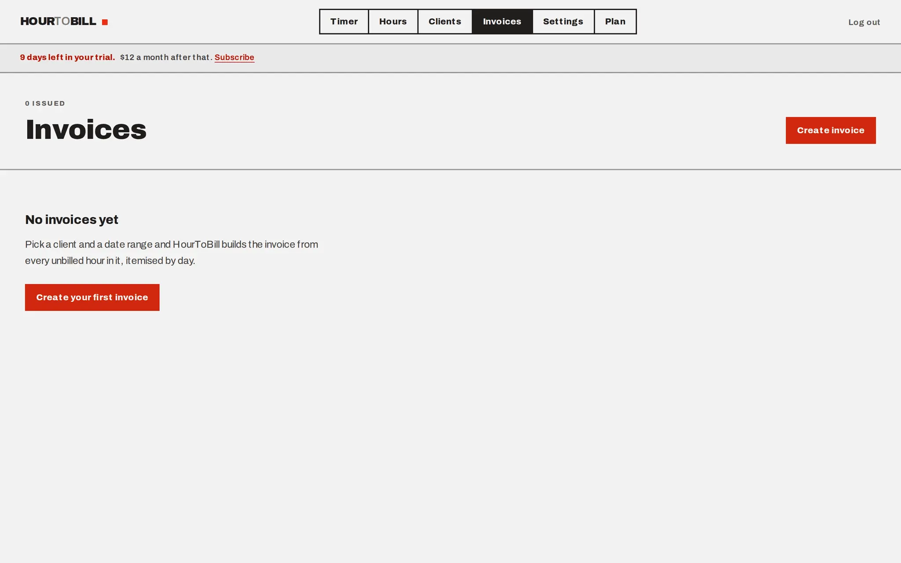This screenshot has height=563, width=901.
Task: Click the 'Invoices' page heading
Action: coord(86,130)
